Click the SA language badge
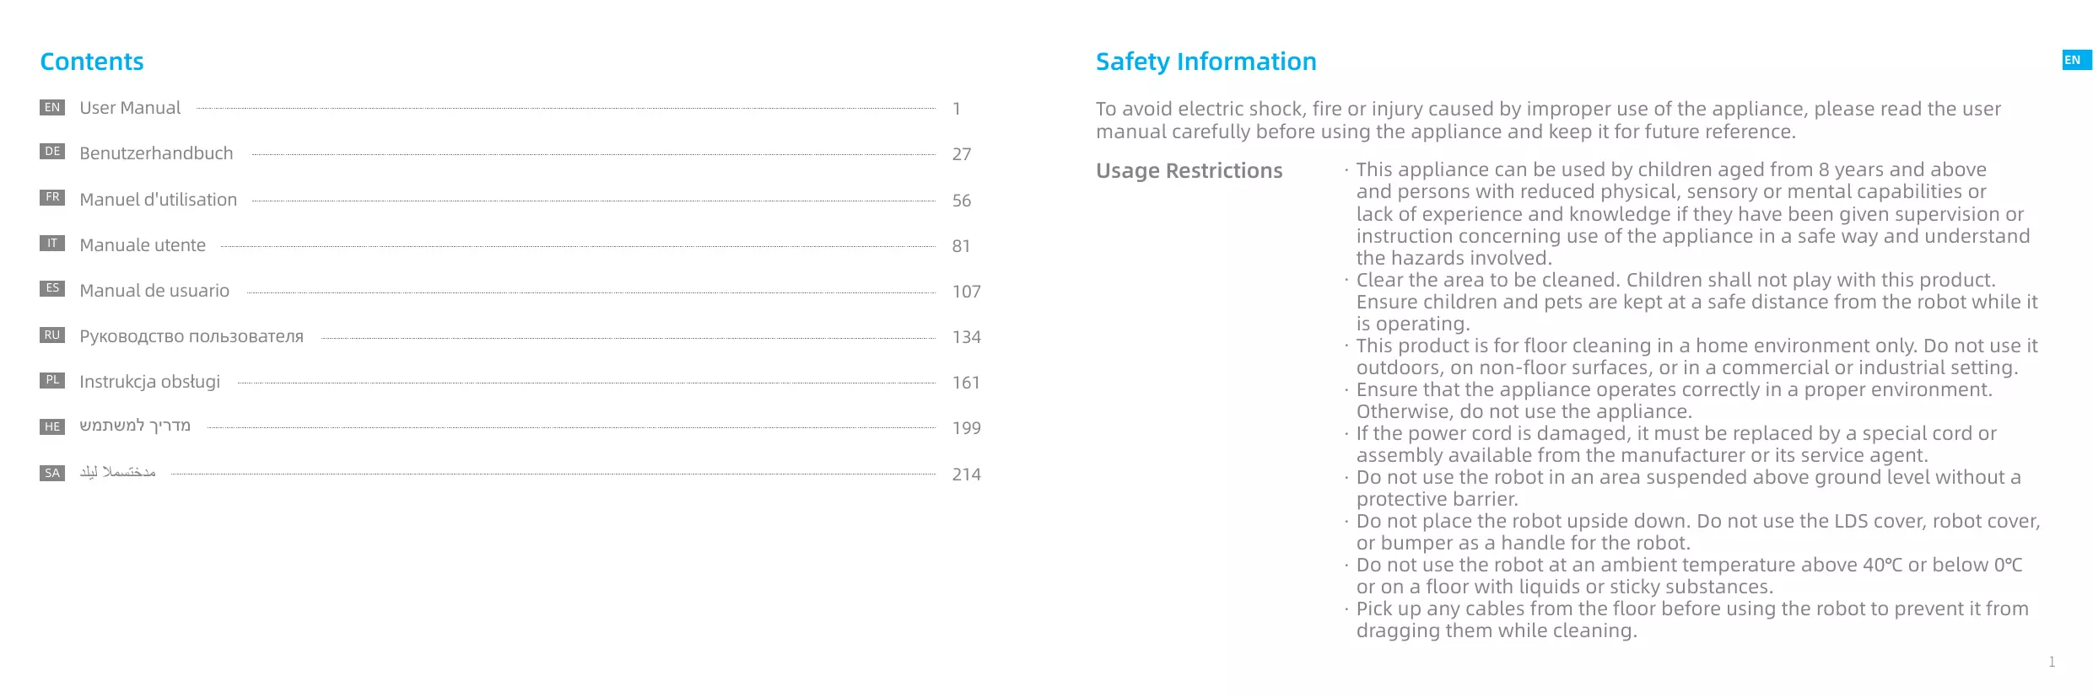The height and width of the screenshot is (697, 2093). click(x=52, y=473)
